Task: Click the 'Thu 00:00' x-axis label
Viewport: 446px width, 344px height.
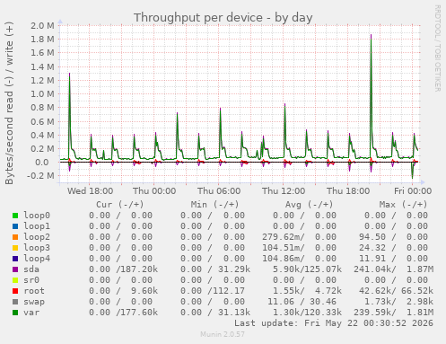Action: pyautogui.click(x=154, y=191)
